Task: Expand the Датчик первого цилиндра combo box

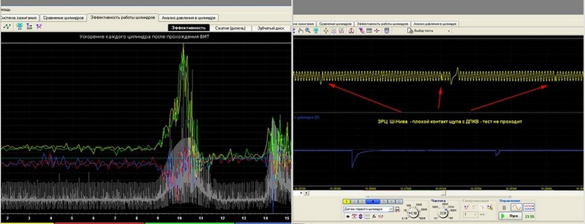Action: click(368, 209)
